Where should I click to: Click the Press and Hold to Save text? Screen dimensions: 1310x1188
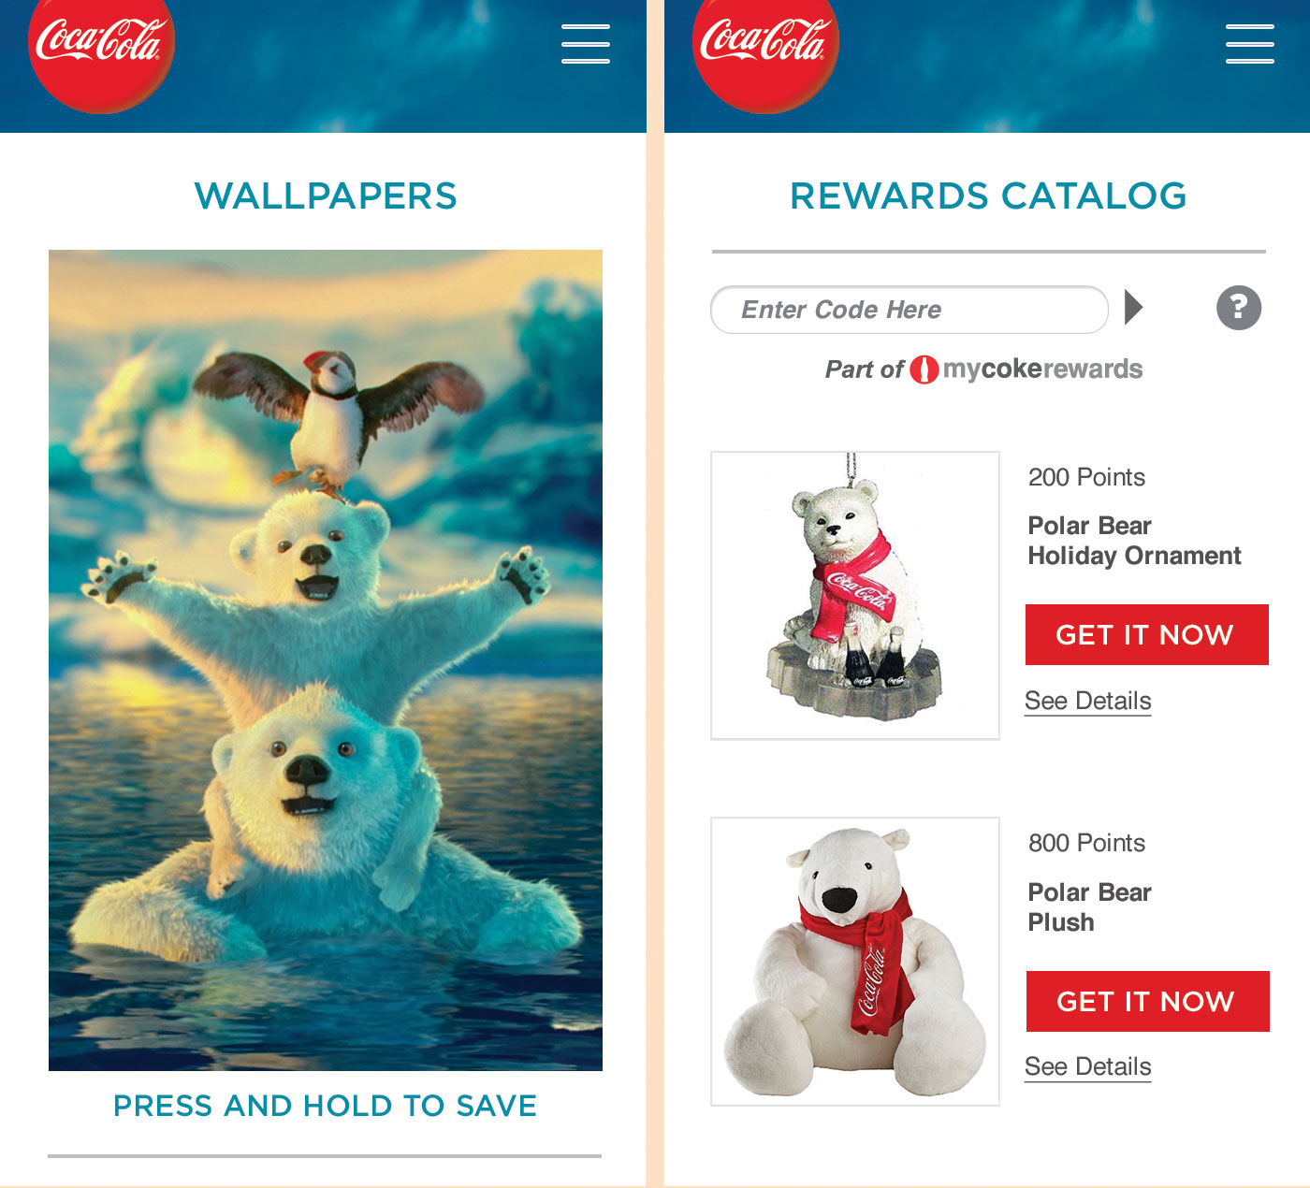click(x=325, y=1106)
